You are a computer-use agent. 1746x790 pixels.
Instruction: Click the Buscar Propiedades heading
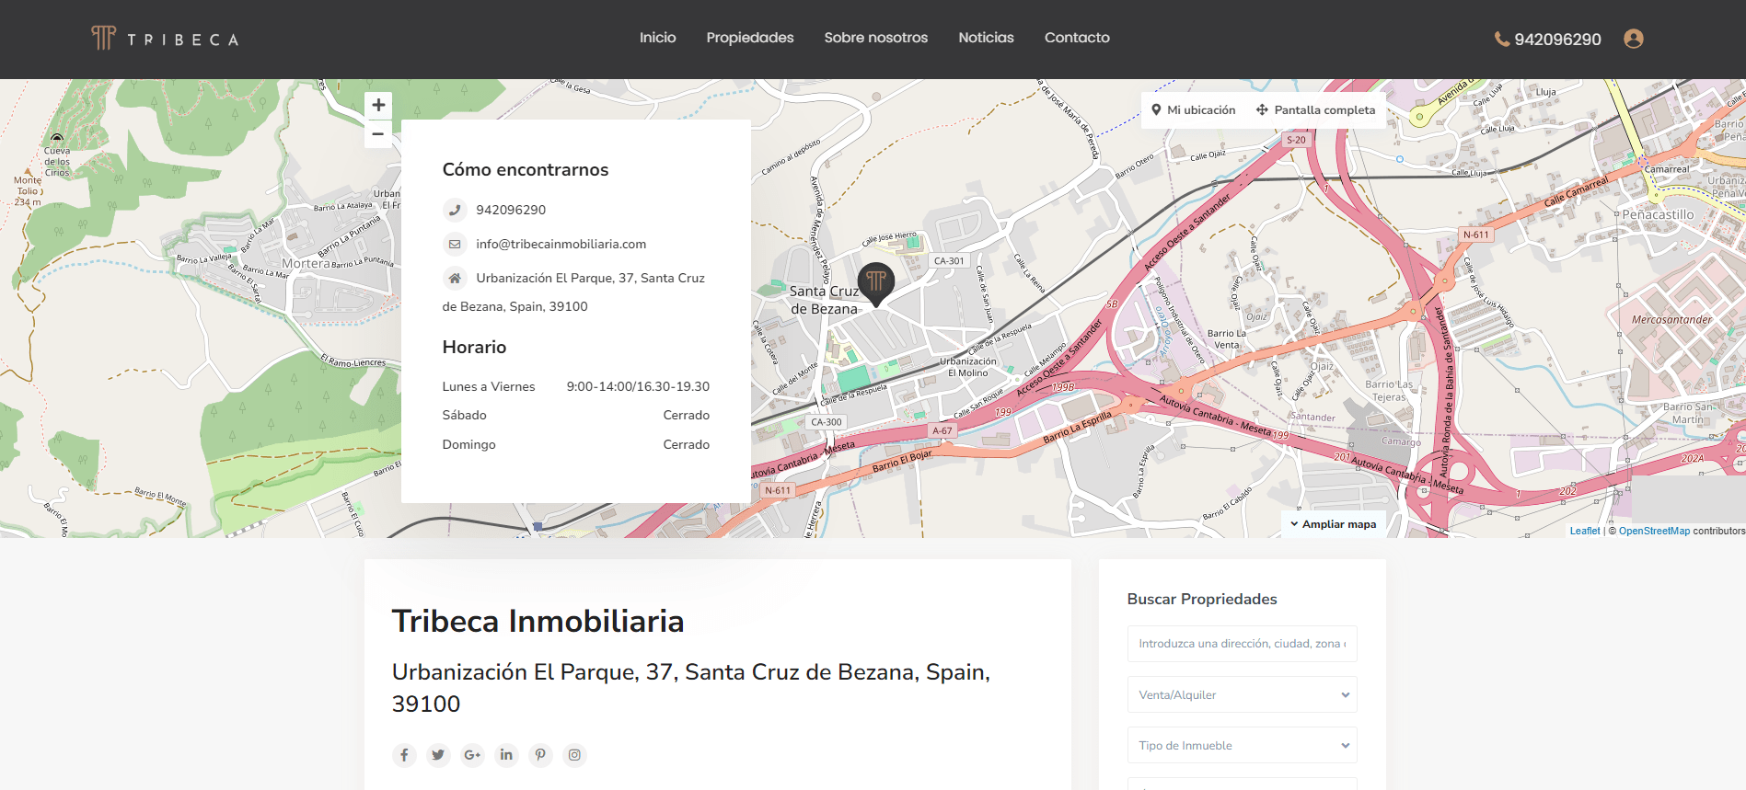[1202, 600]
